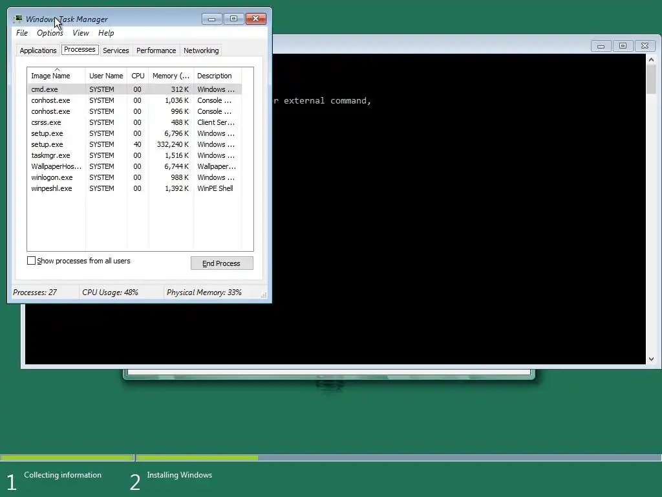The width and height of the screenshot is (662, 497).
Task: Click the Installing Windows step label
Action: tap(180, 474)
